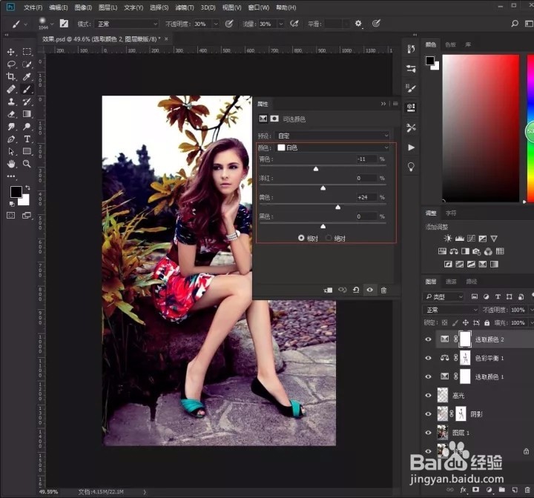Viewport: 534px width, 498px height.
Task: Open the 文件(F) menu
Action: [33, 7]
